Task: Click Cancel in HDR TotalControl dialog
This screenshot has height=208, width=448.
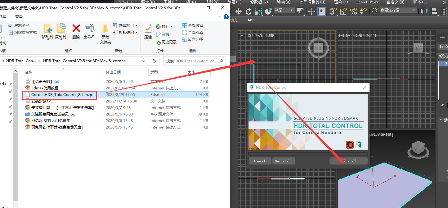Action: click(260, 161)
